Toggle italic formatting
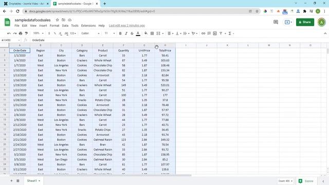329x185 pixels. (126, 33)
